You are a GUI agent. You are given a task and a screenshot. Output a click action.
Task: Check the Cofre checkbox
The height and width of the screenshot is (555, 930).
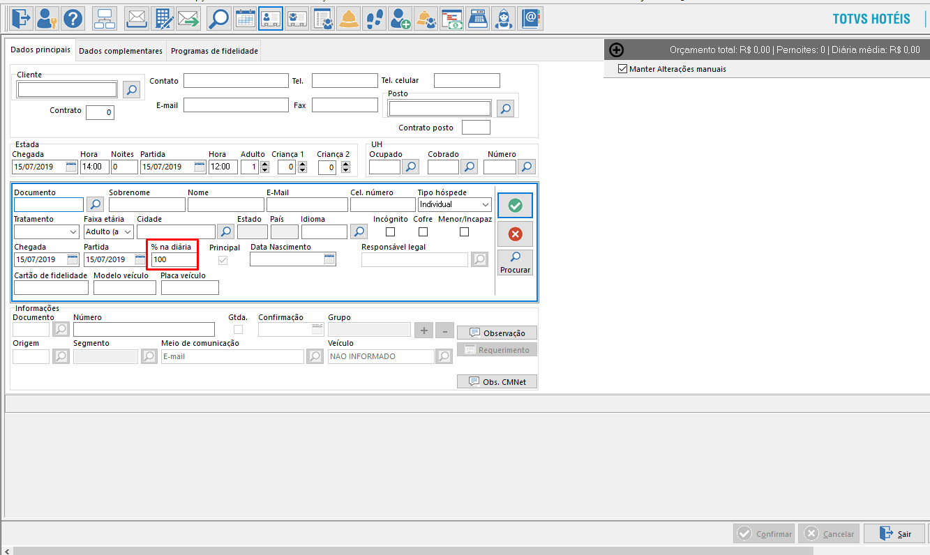point(423,231)
